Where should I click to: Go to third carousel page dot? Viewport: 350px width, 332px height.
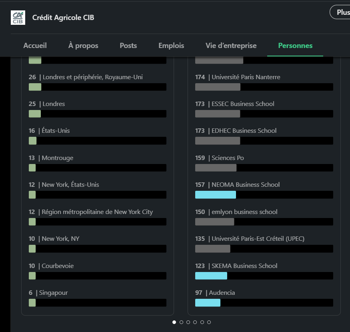pyautogui.click(x=188, y=322)
